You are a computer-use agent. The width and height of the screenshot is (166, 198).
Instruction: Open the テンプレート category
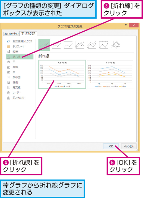click(x=20, y=47)
